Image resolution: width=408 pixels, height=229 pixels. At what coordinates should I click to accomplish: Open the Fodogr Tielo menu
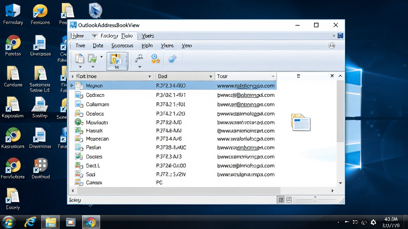coord(117,36)
